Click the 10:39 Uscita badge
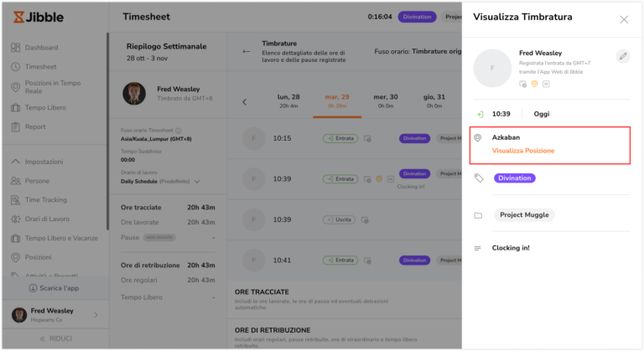 [x=340, y=219]
